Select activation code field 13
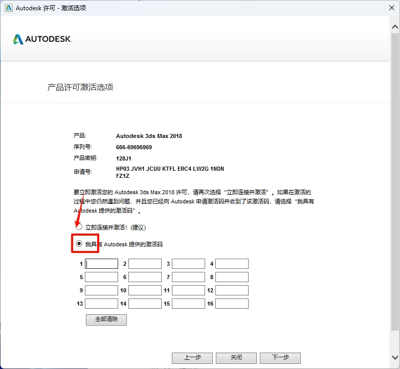The height and width of the screenshot is (369, 400). pyautogui.click(x=101, y=304)
